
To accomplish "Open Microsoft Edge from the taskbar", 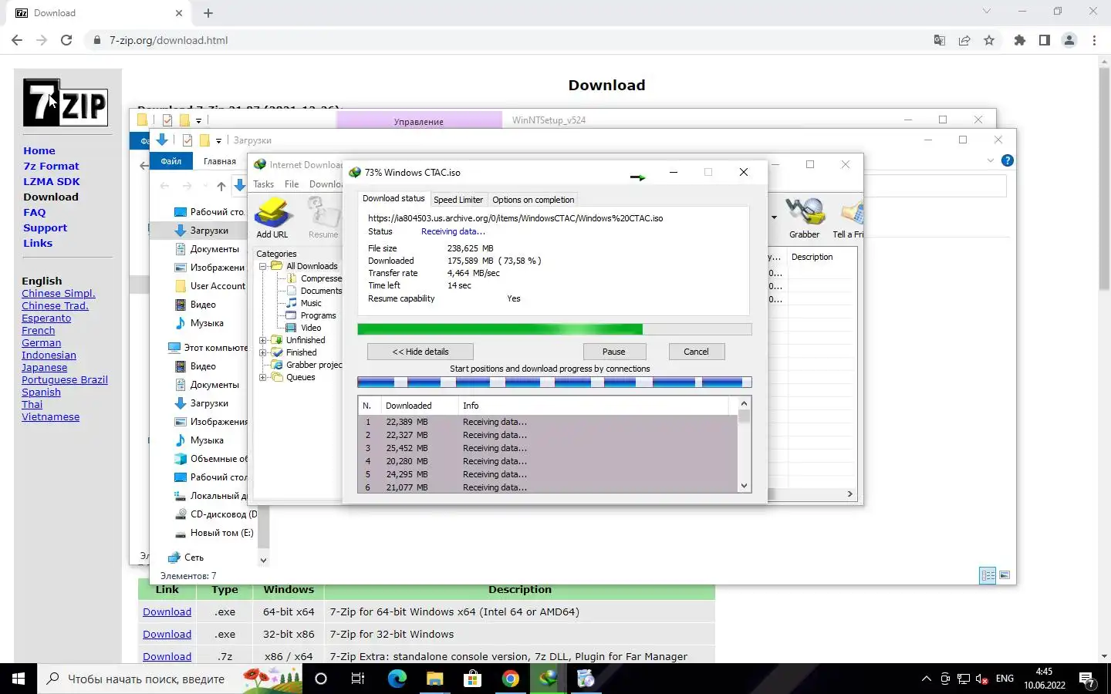I will pos(397,679).
